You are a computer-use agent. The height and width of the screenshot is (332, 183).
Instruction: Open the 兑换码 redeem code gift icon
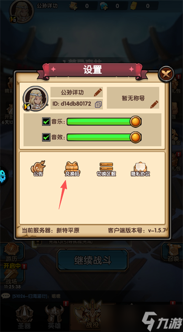[x=73, y=169]
